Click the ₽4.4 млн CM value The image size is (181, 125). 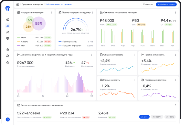[x=168, y=21]
